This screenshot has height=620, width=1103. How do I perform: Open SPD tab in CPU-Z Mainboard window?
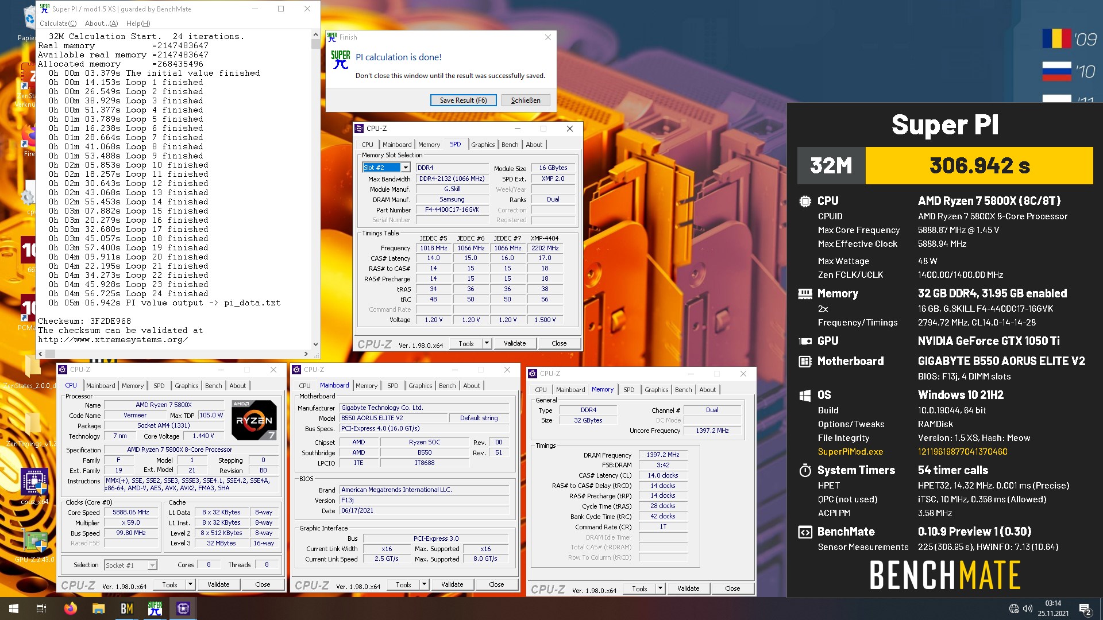coord(392,386)
